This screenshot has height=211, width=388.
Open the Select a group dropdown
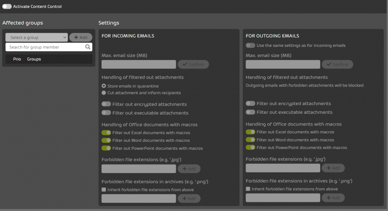37,37
